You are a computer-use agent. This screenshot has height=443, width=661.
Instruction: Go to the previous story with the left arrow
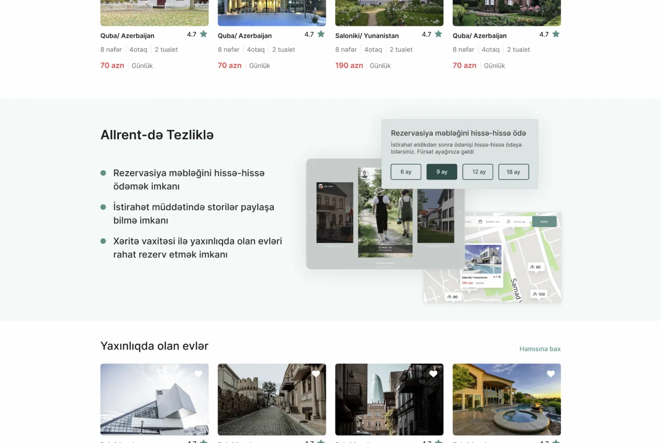pyautogui.click(x=311, y=213)
